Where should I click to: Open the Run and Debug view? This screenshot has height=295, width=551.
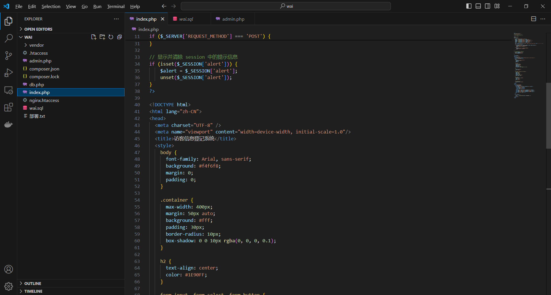[x=9, y=73]
